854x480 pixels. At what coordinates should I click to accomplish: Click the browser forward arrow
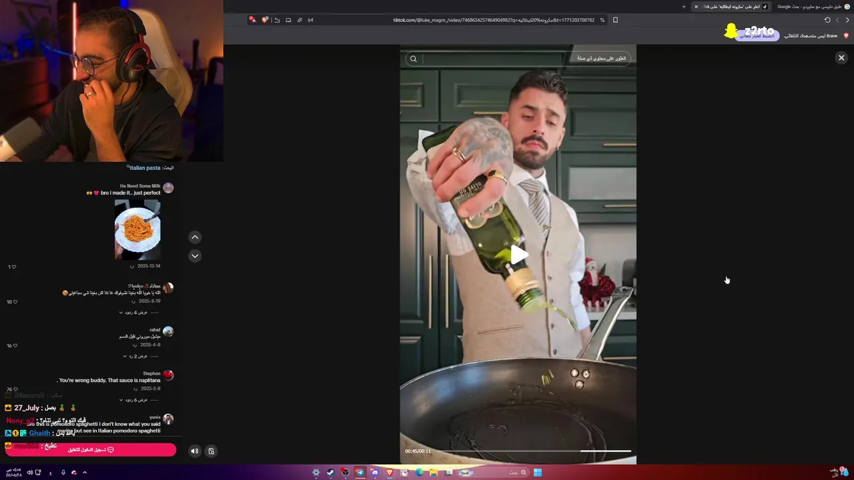pyautogui.click(x=837, y=20)
